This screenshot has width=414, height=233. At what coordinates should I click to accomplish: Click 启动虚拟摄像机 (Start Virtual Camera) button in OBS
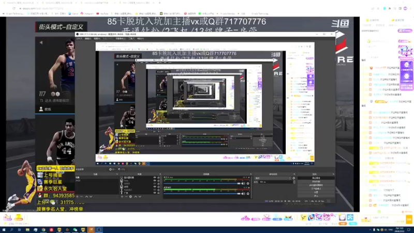click(316, 185)
